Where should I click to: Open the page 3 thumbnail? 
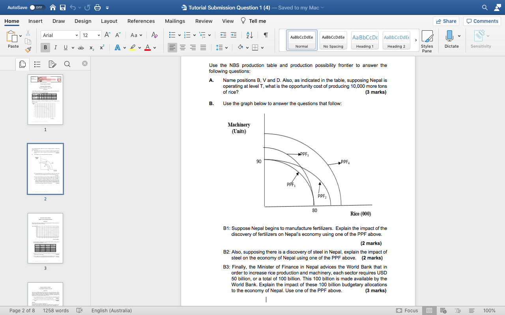point(45,238)
